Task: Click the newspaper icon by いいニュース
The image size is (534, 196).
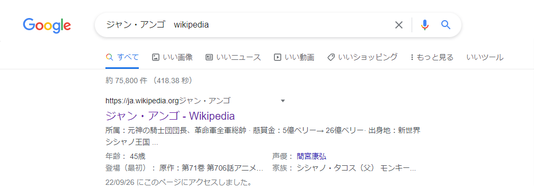Action: pos(209,57)
